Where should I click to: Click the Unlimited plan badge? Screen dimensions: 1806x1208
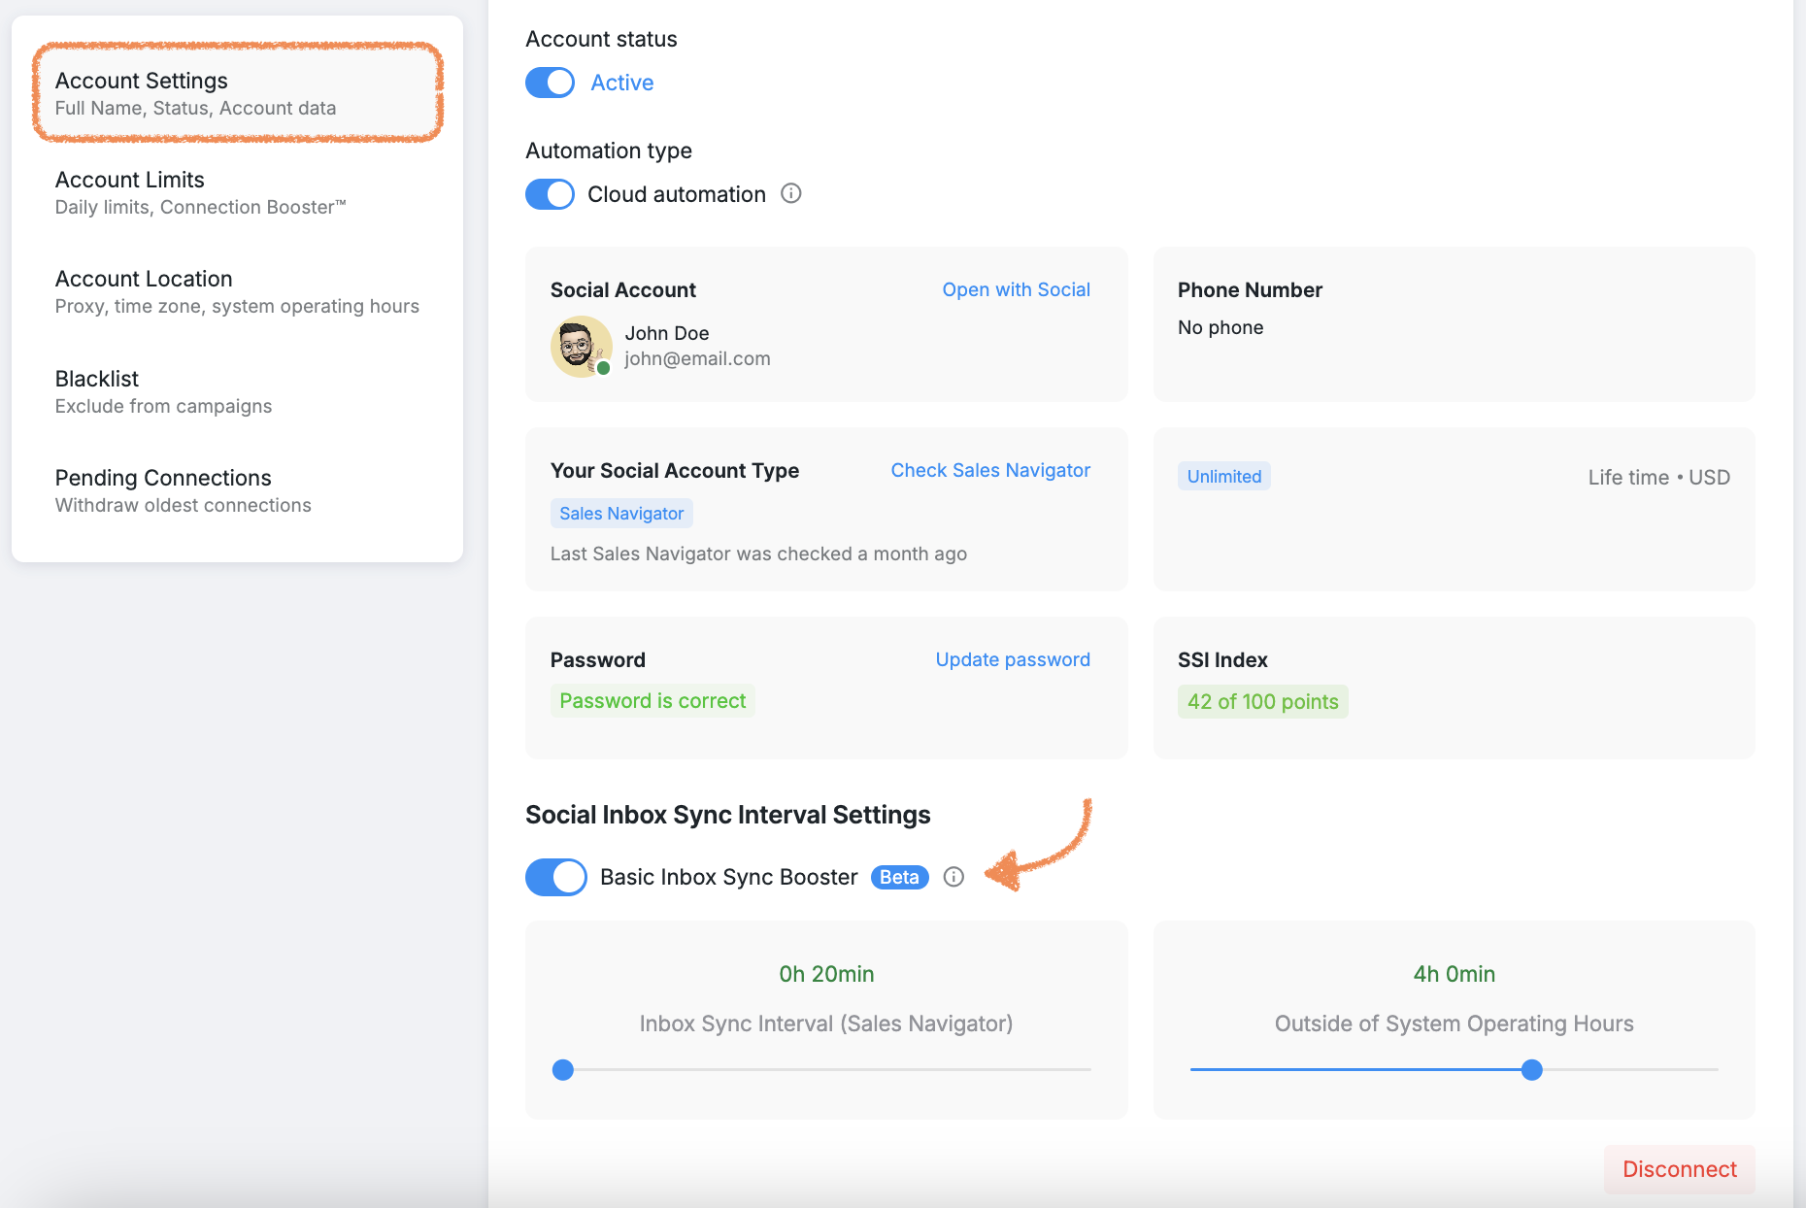click(x=1223, y=477)
